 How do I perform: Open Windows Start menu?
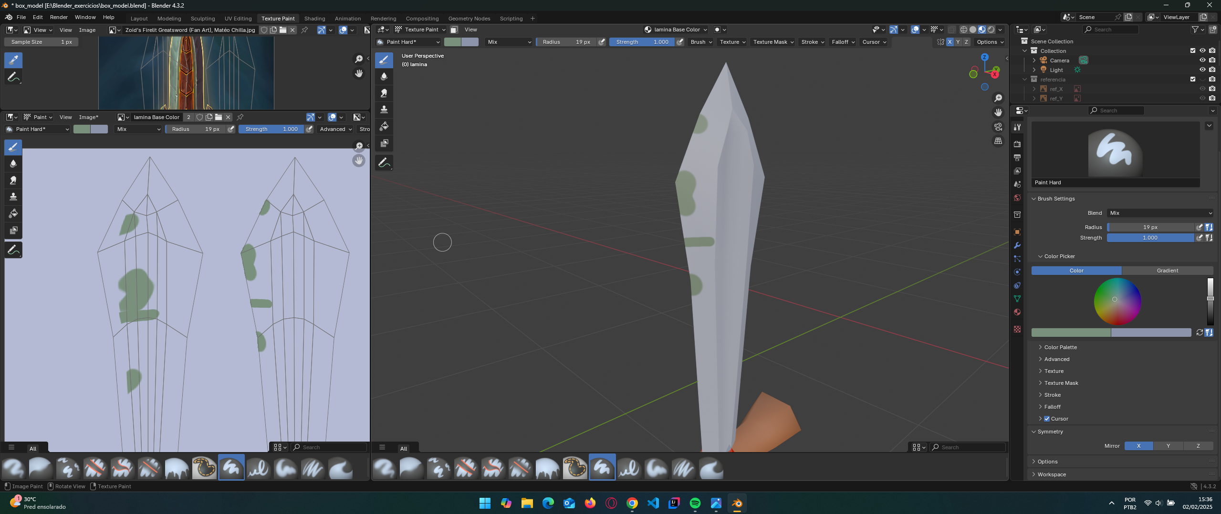click(x=485, y=503)
